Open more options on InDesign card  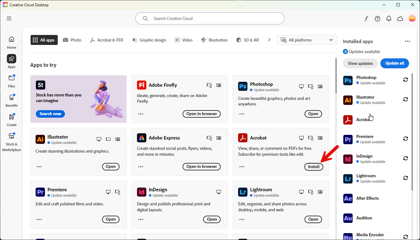point(141,219)
